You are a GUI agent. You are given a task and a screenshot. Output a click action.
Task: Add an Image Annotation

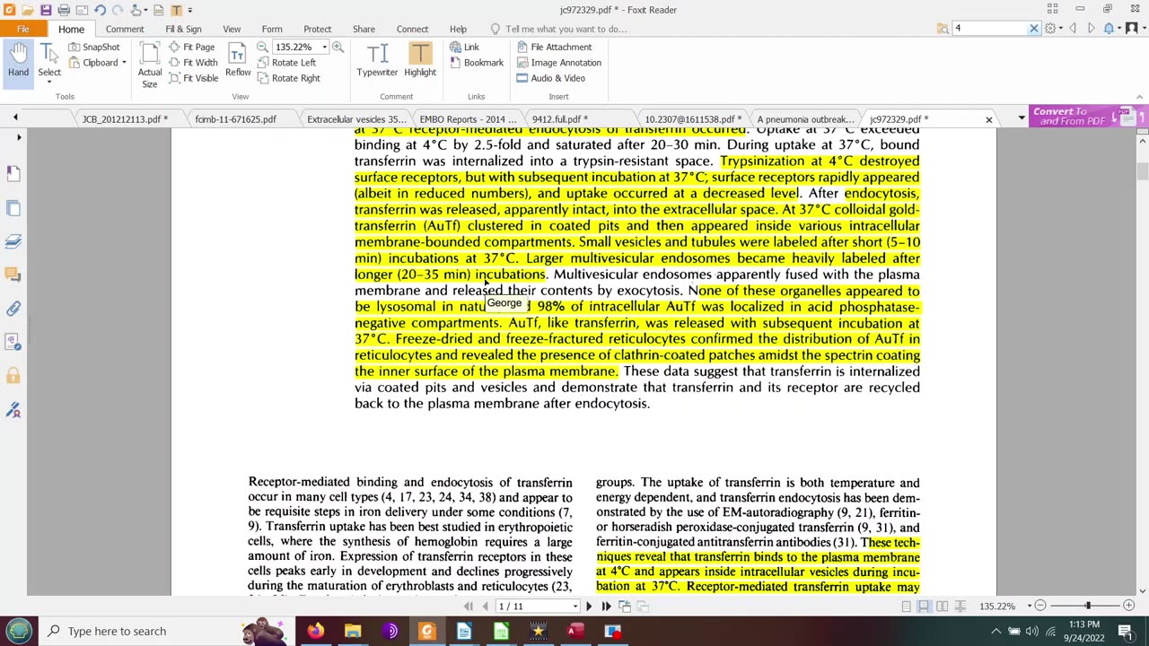tap(558, 63)
